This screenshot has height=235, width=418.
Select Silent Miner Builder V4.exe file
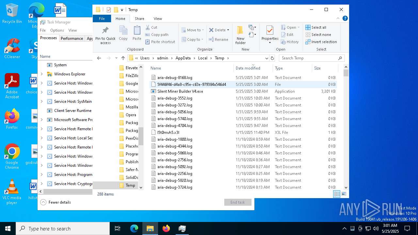coord(180,91)
